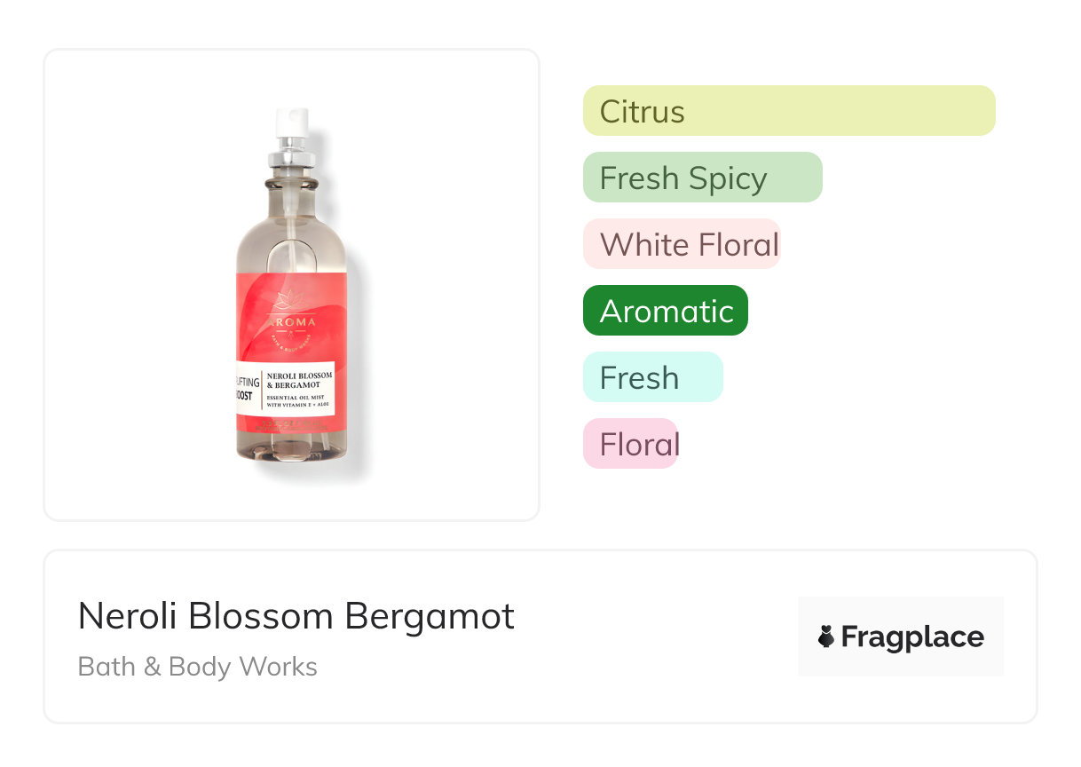This screenshot has width=1081, height=767.
Task: Click the Neroli Blossom Bergamot title
Action: pyautogui.click(x=296, y=616)
